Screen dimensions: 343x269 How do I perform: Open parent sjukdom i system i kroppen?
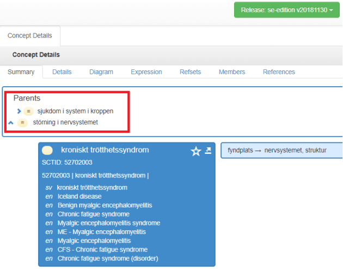(x=79, y=111)
